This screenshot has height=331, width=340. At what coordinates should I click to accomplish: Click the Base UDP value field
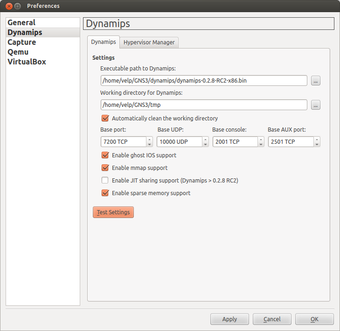click(x=180, y=142)
